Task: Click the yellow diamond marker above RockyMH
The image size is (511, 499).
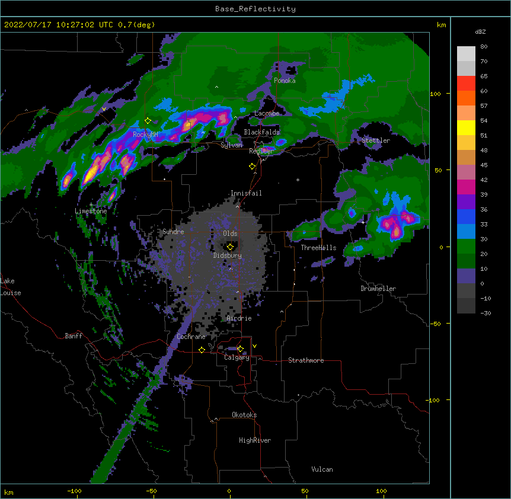Action: [x=148, y=121]
